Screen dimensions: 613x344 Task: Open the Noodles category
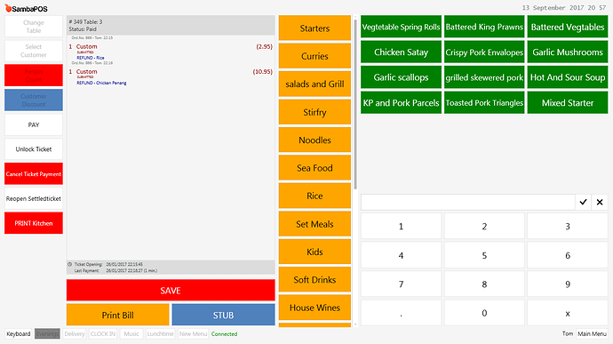[314, 140]
